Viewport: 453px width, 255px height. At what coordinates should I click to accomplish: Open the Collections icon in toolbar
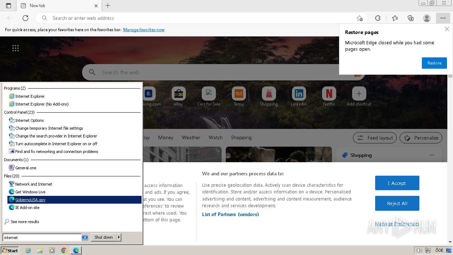click(x=411, y=18)
